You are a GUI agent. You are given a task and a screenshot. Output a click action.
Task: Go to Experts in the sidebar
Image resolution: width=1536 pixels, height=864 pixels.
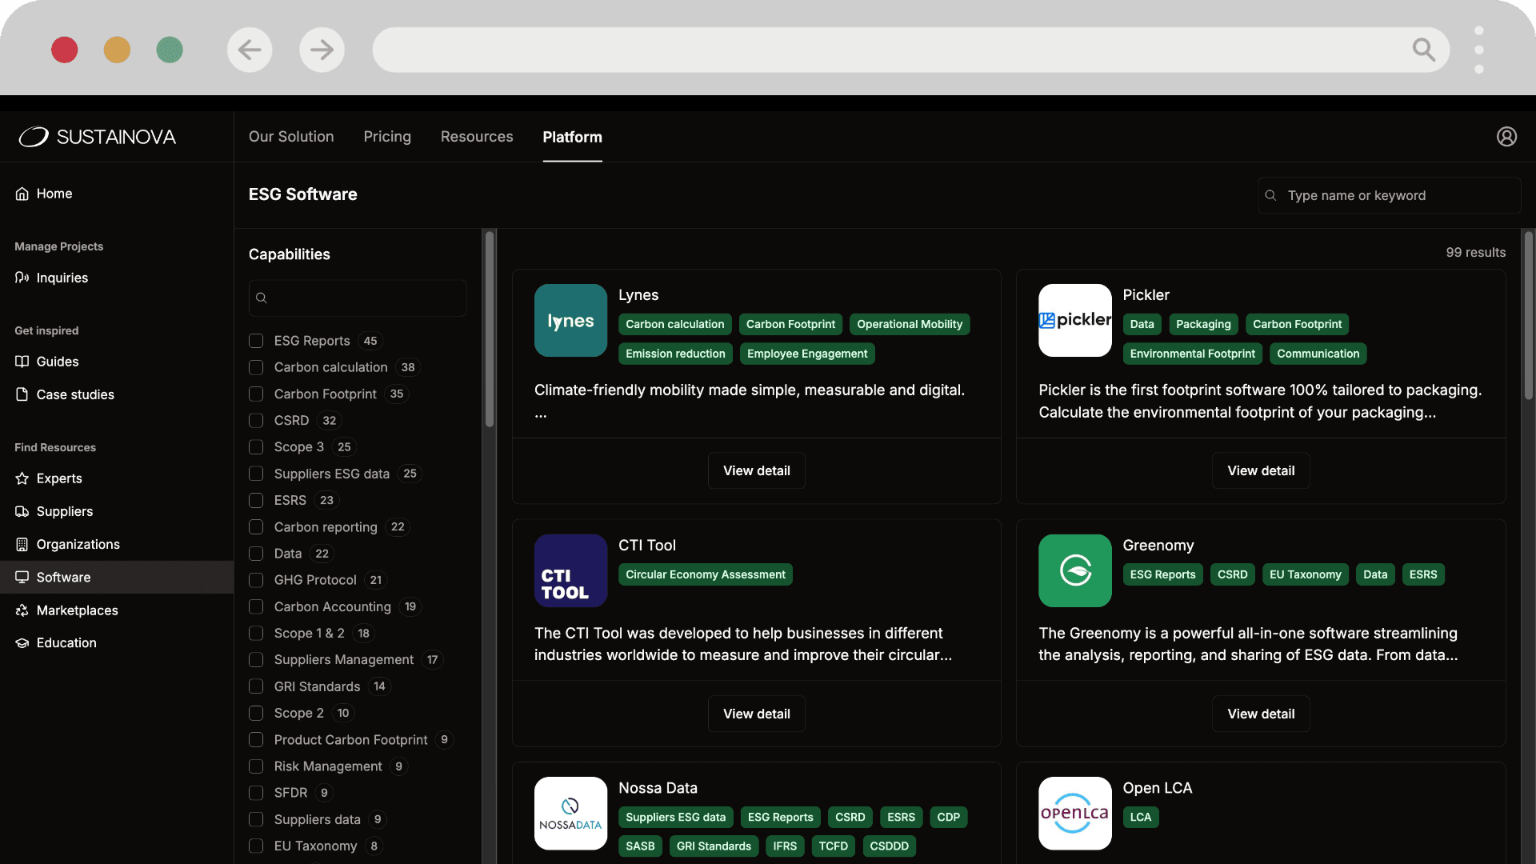(59, 478)
